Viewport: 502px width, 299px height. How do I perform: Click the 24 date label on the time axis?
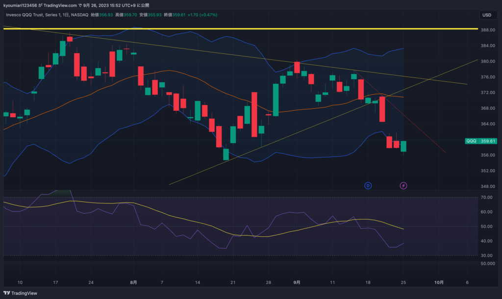point(91,282)
